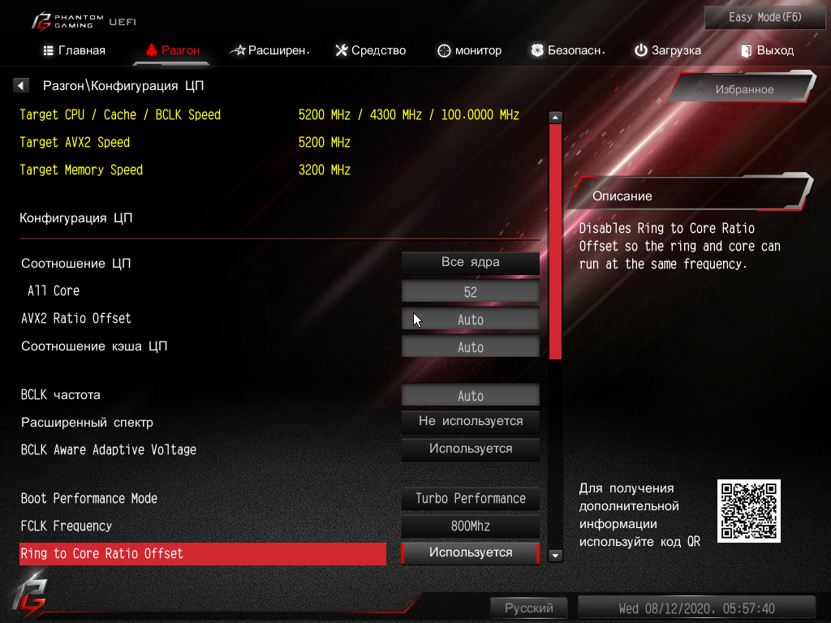Image resolution: width=831 pixels, height=623 pixels.
Task: Select the Разгон tab label
Action: point(180,50)
